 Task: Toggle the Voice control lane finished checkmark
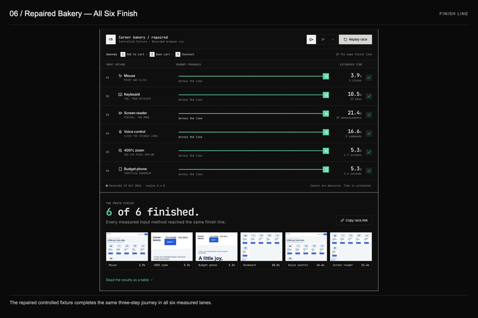(x=369, y=133)
